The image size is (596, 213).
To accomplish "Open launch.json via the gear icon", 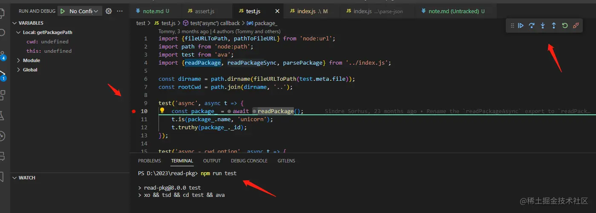I will point(109,11).
